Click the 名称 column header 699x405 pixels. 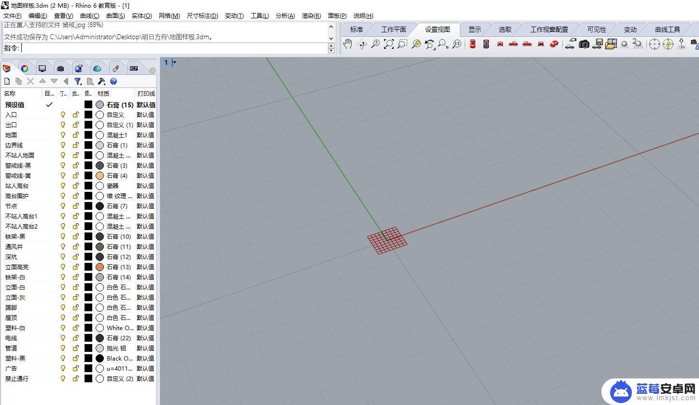point(22,94)
